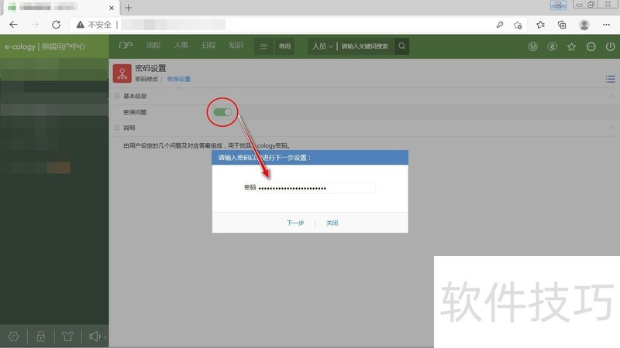Click the not-secure warning triangle icon
The width and height of the screenshot is (620, 348).
[81, 25]
